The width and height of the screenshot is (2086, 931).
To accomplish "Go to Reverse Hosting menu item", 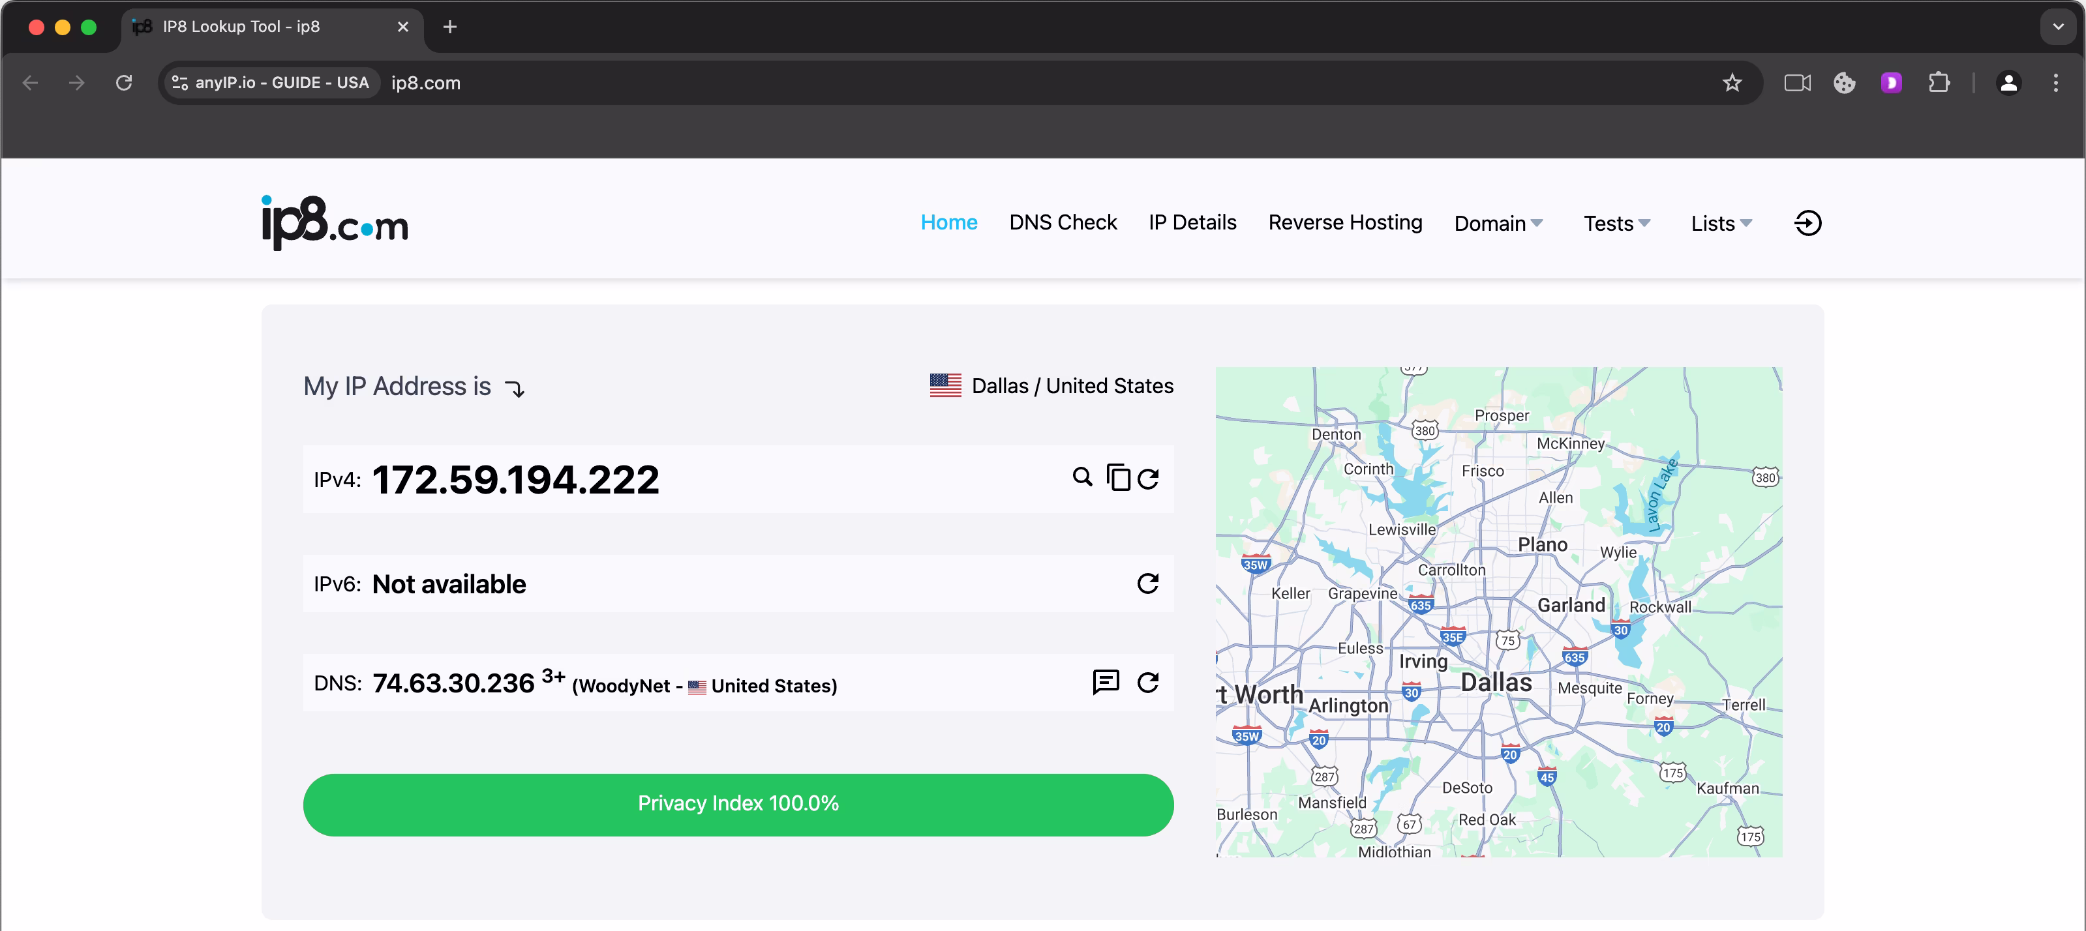I will pyautogui.click(x=1344, y=222).
